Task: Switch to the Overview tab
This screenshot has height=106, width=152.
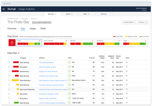Action: pyautogui.click(x=12, y=29)
